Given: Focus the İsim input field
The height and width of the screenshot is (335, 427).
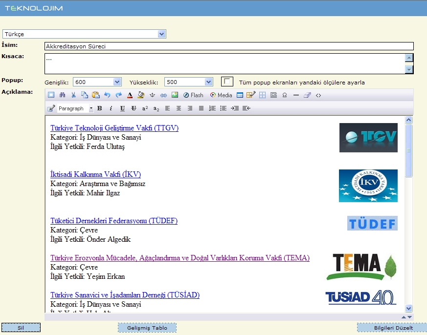Looking at the screenshot, I should point(229,46).
